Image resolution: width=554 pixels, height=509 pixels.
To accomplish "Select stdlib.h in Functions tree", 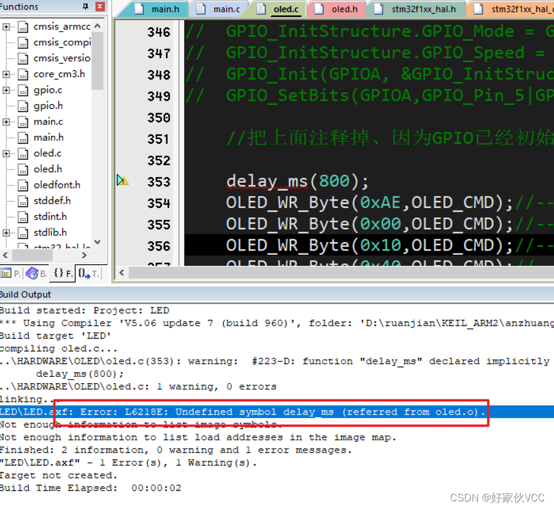I will [50, 232].
